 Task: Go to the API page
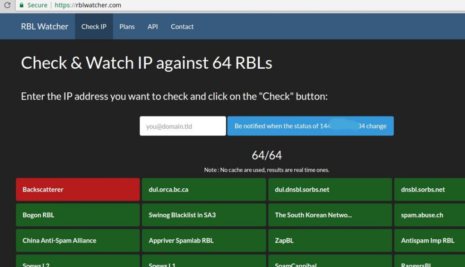pyautogui.click(x=153, y=26)
